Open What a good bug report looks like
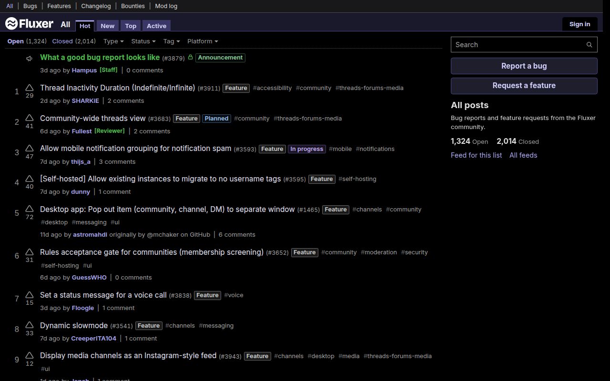 pos(100,57)
